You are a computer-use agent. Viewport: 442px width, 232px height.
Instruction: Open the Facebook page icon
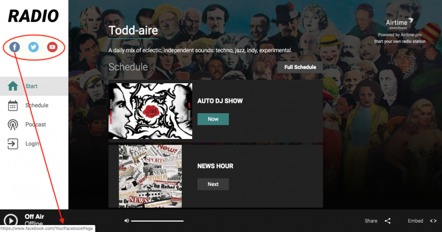coord(14,47)
